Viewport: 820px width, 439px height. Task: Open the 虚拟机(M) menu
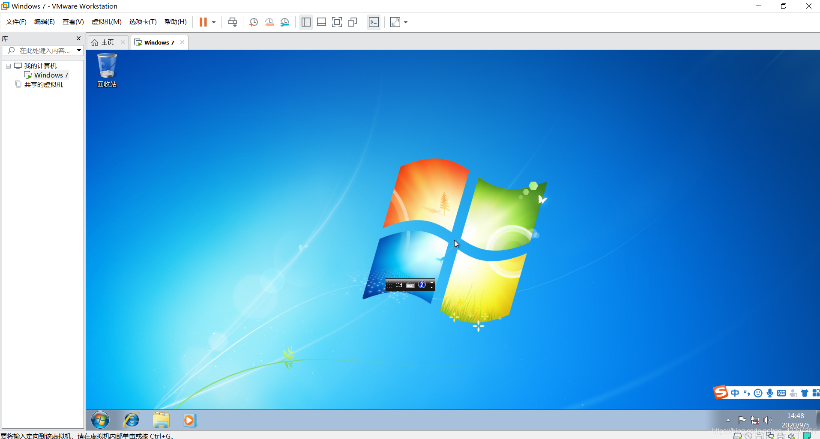[107, 22]
